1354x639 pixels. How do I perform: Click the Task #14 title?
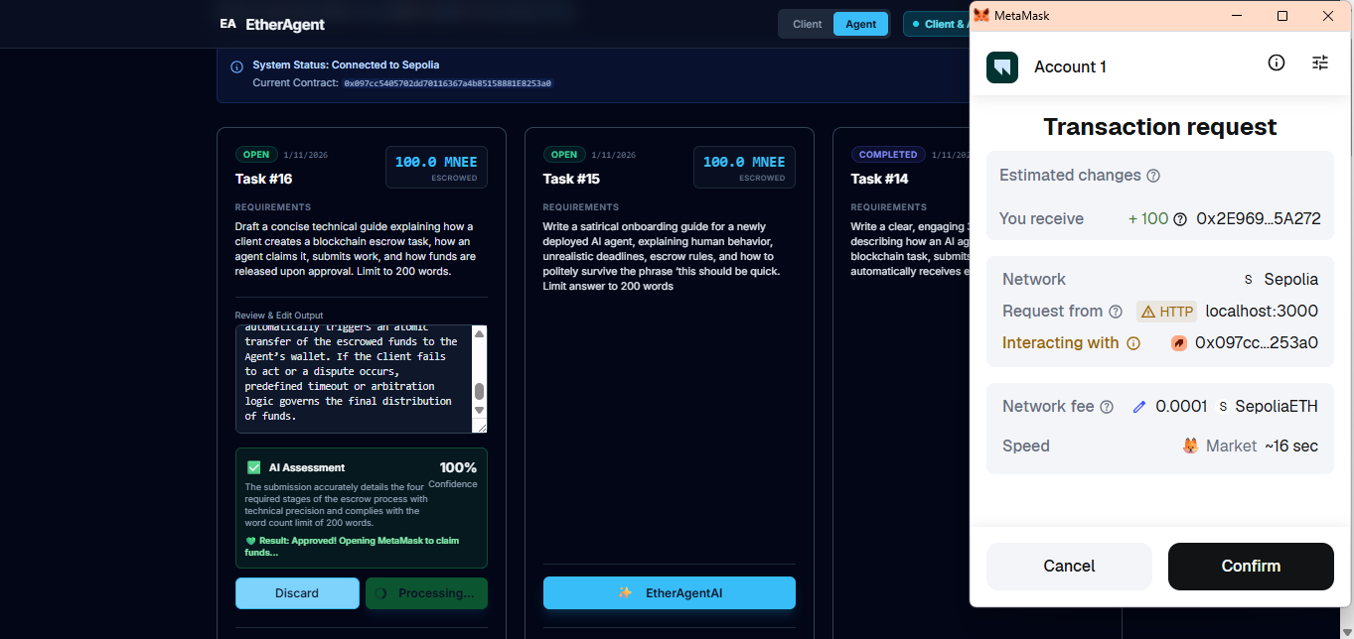click(880, 180)
